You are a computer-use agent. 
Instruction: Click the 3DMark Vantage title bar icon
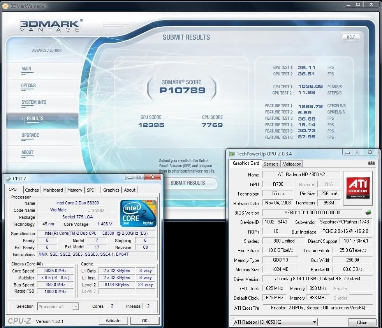coord(5,6)
